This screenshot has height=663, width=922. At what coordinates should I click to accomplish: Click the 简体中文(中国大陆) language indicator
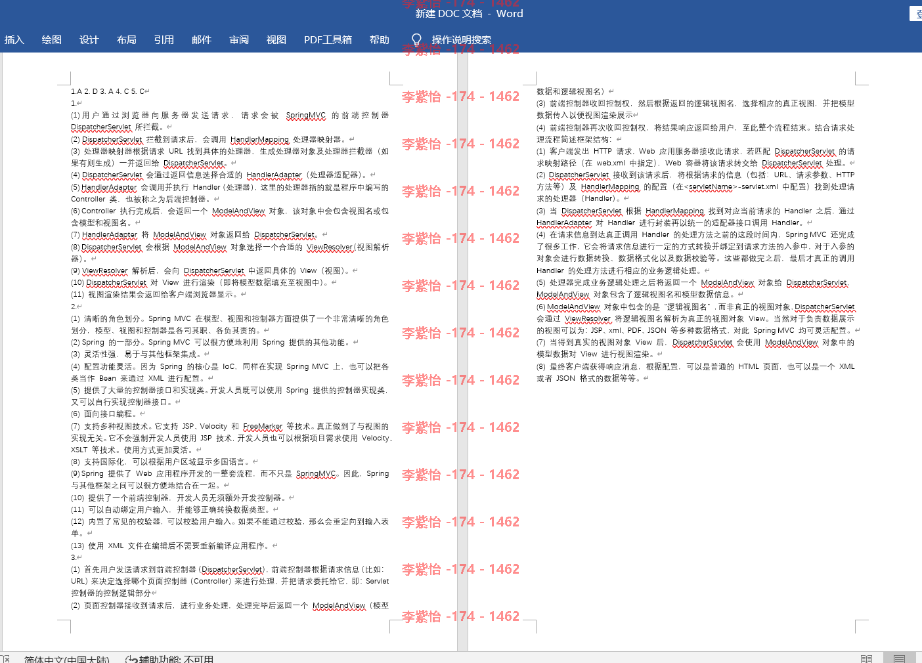point(67,659)
